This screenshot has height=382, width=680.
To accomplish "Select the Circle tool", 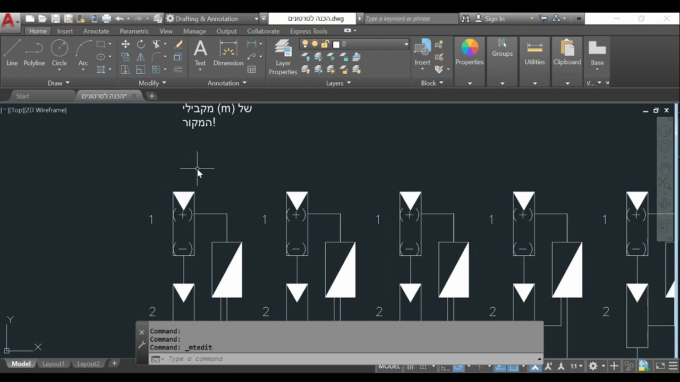I will [x=59, y=53].
